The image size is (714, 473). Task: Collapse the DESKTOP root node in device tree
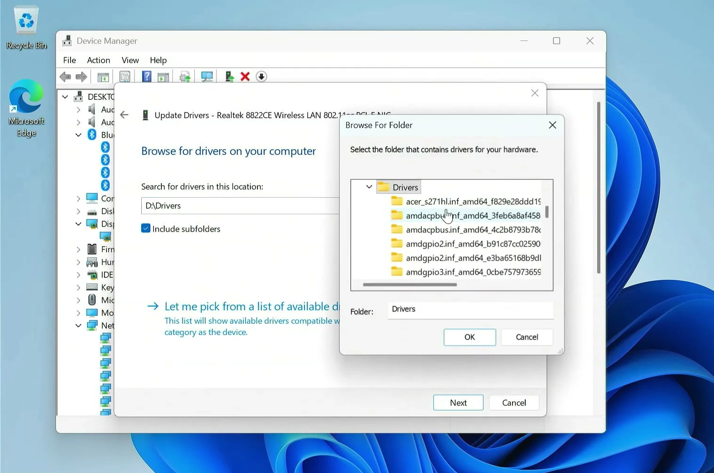point(65,97)
